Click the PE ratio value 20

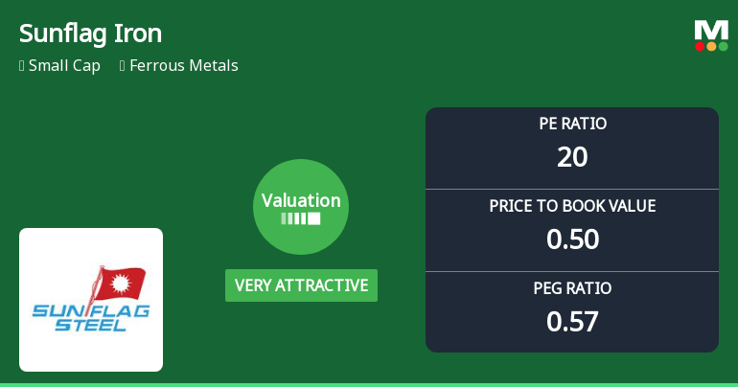[572, 156]
